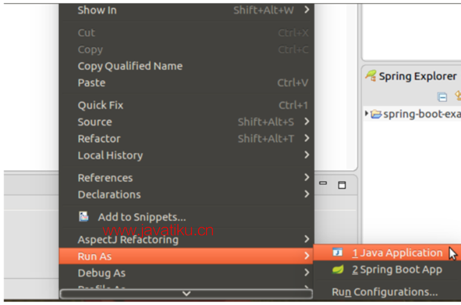Click the Run As submenu arrow
Image resolution: width=461 pixels, height=305 pixels.
(307, 256)
